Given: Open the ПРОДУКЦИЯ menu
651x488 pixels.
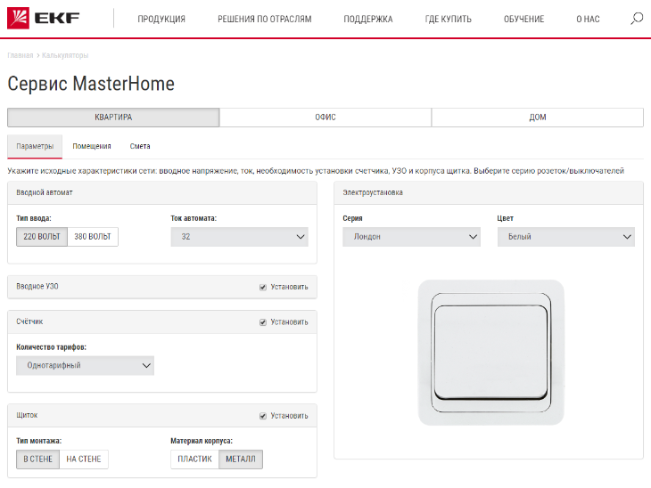Looking at the screenshot, I should pyautogui.click(x=161, y=19).
